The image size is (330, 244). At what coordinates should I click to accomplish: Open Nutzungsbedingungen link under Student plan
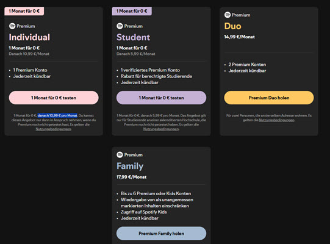point(161,129)
